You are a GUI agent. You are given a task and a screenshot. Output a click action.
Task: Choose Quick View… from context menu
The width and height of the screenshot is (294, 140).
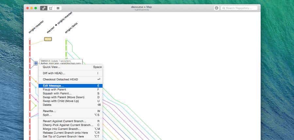[x=71, y=67]
